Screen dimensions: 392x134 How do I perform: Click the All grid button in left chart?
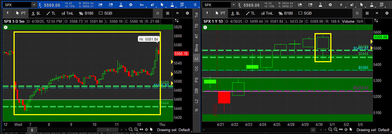(178, 13)
